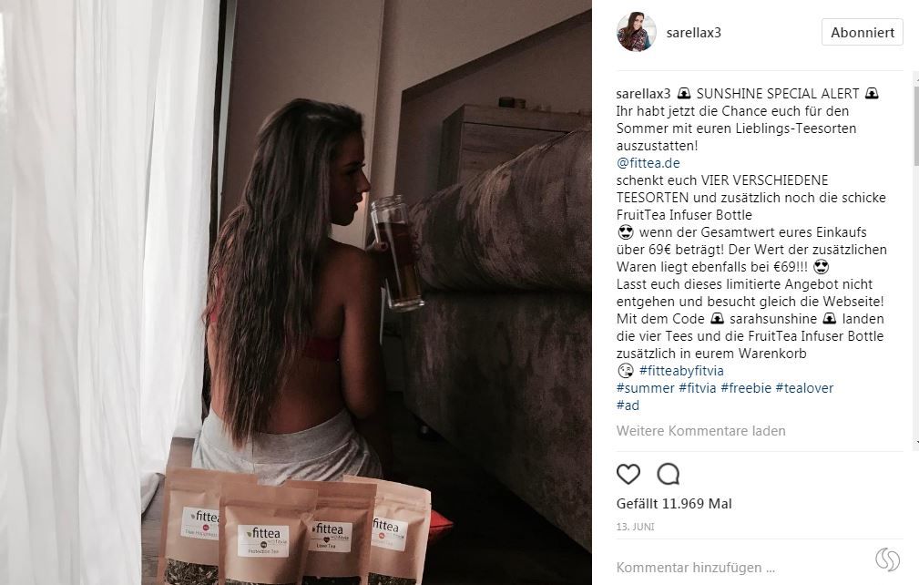The image size is (919, 585).
Task: Open the #fitteabyfitvia hashtag
Action: coord(681,371)
